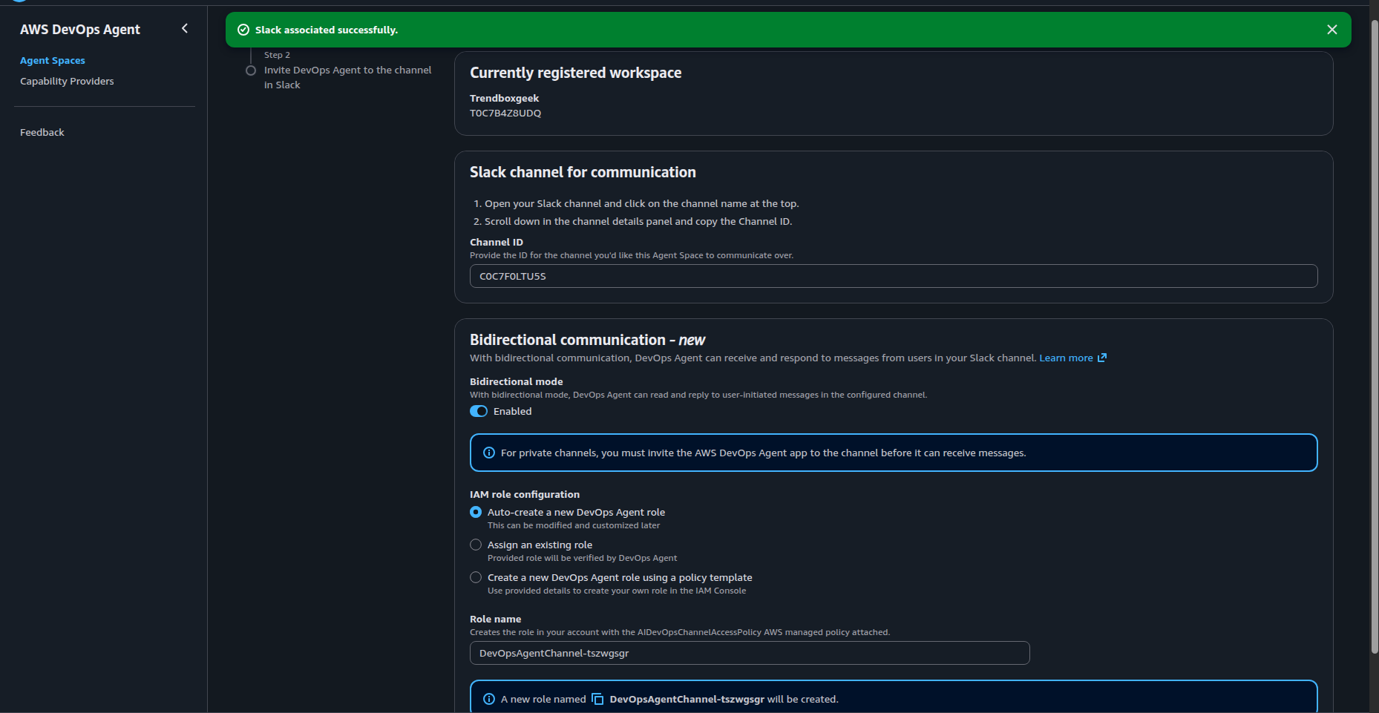Open Agent Spaces in the sidebar
Screen dimensions: 1379x713
53,60
